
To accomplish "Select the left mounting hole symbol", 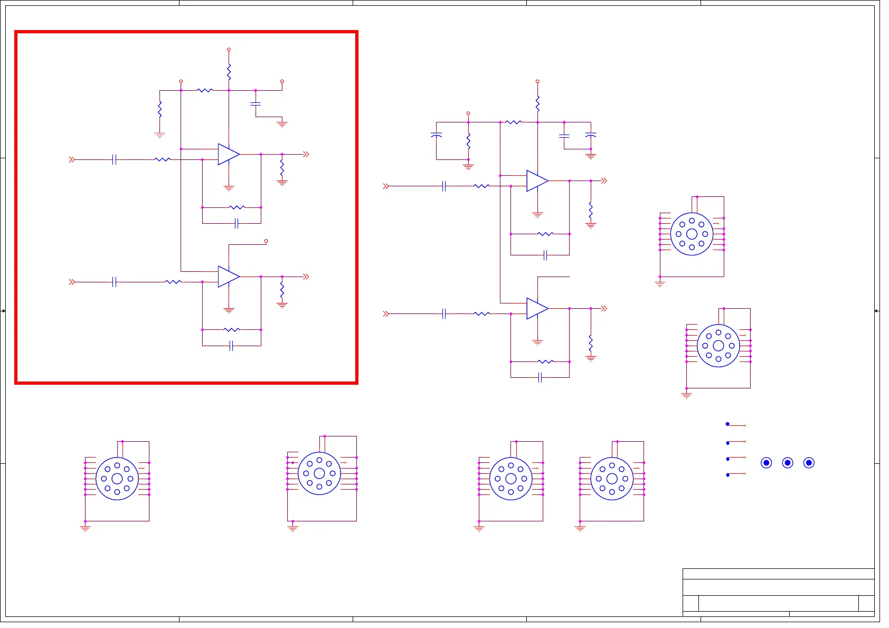I will point(767,463).
